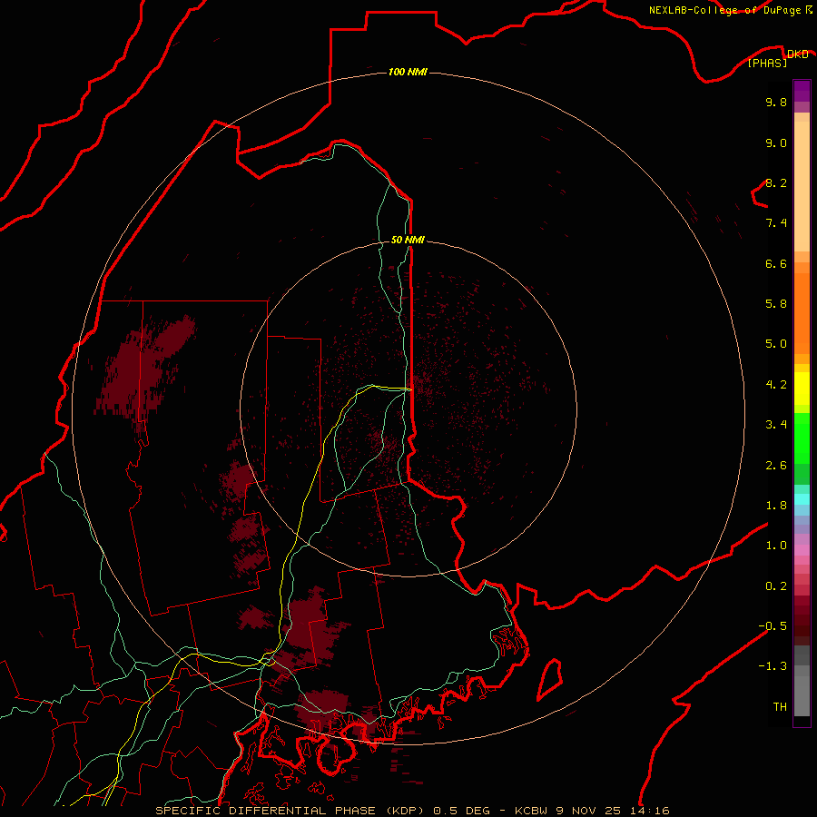817x817 pixels.
Task: Click the 6.6 scale label
Action: coord(776,263)
